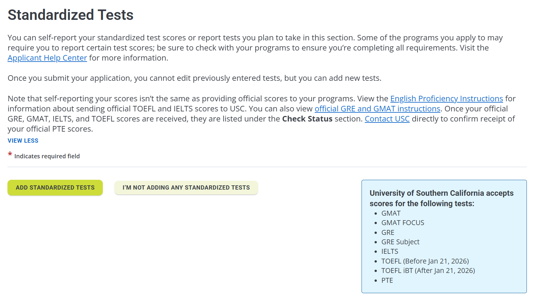
Task: Click the ADD STANDARDIZED TESTS button
Action: point(55,188)
